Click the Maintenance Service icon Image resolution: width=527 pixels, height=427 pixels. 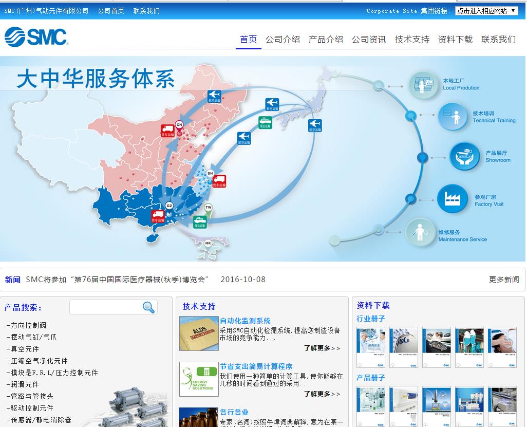click(x=420, y=232)
